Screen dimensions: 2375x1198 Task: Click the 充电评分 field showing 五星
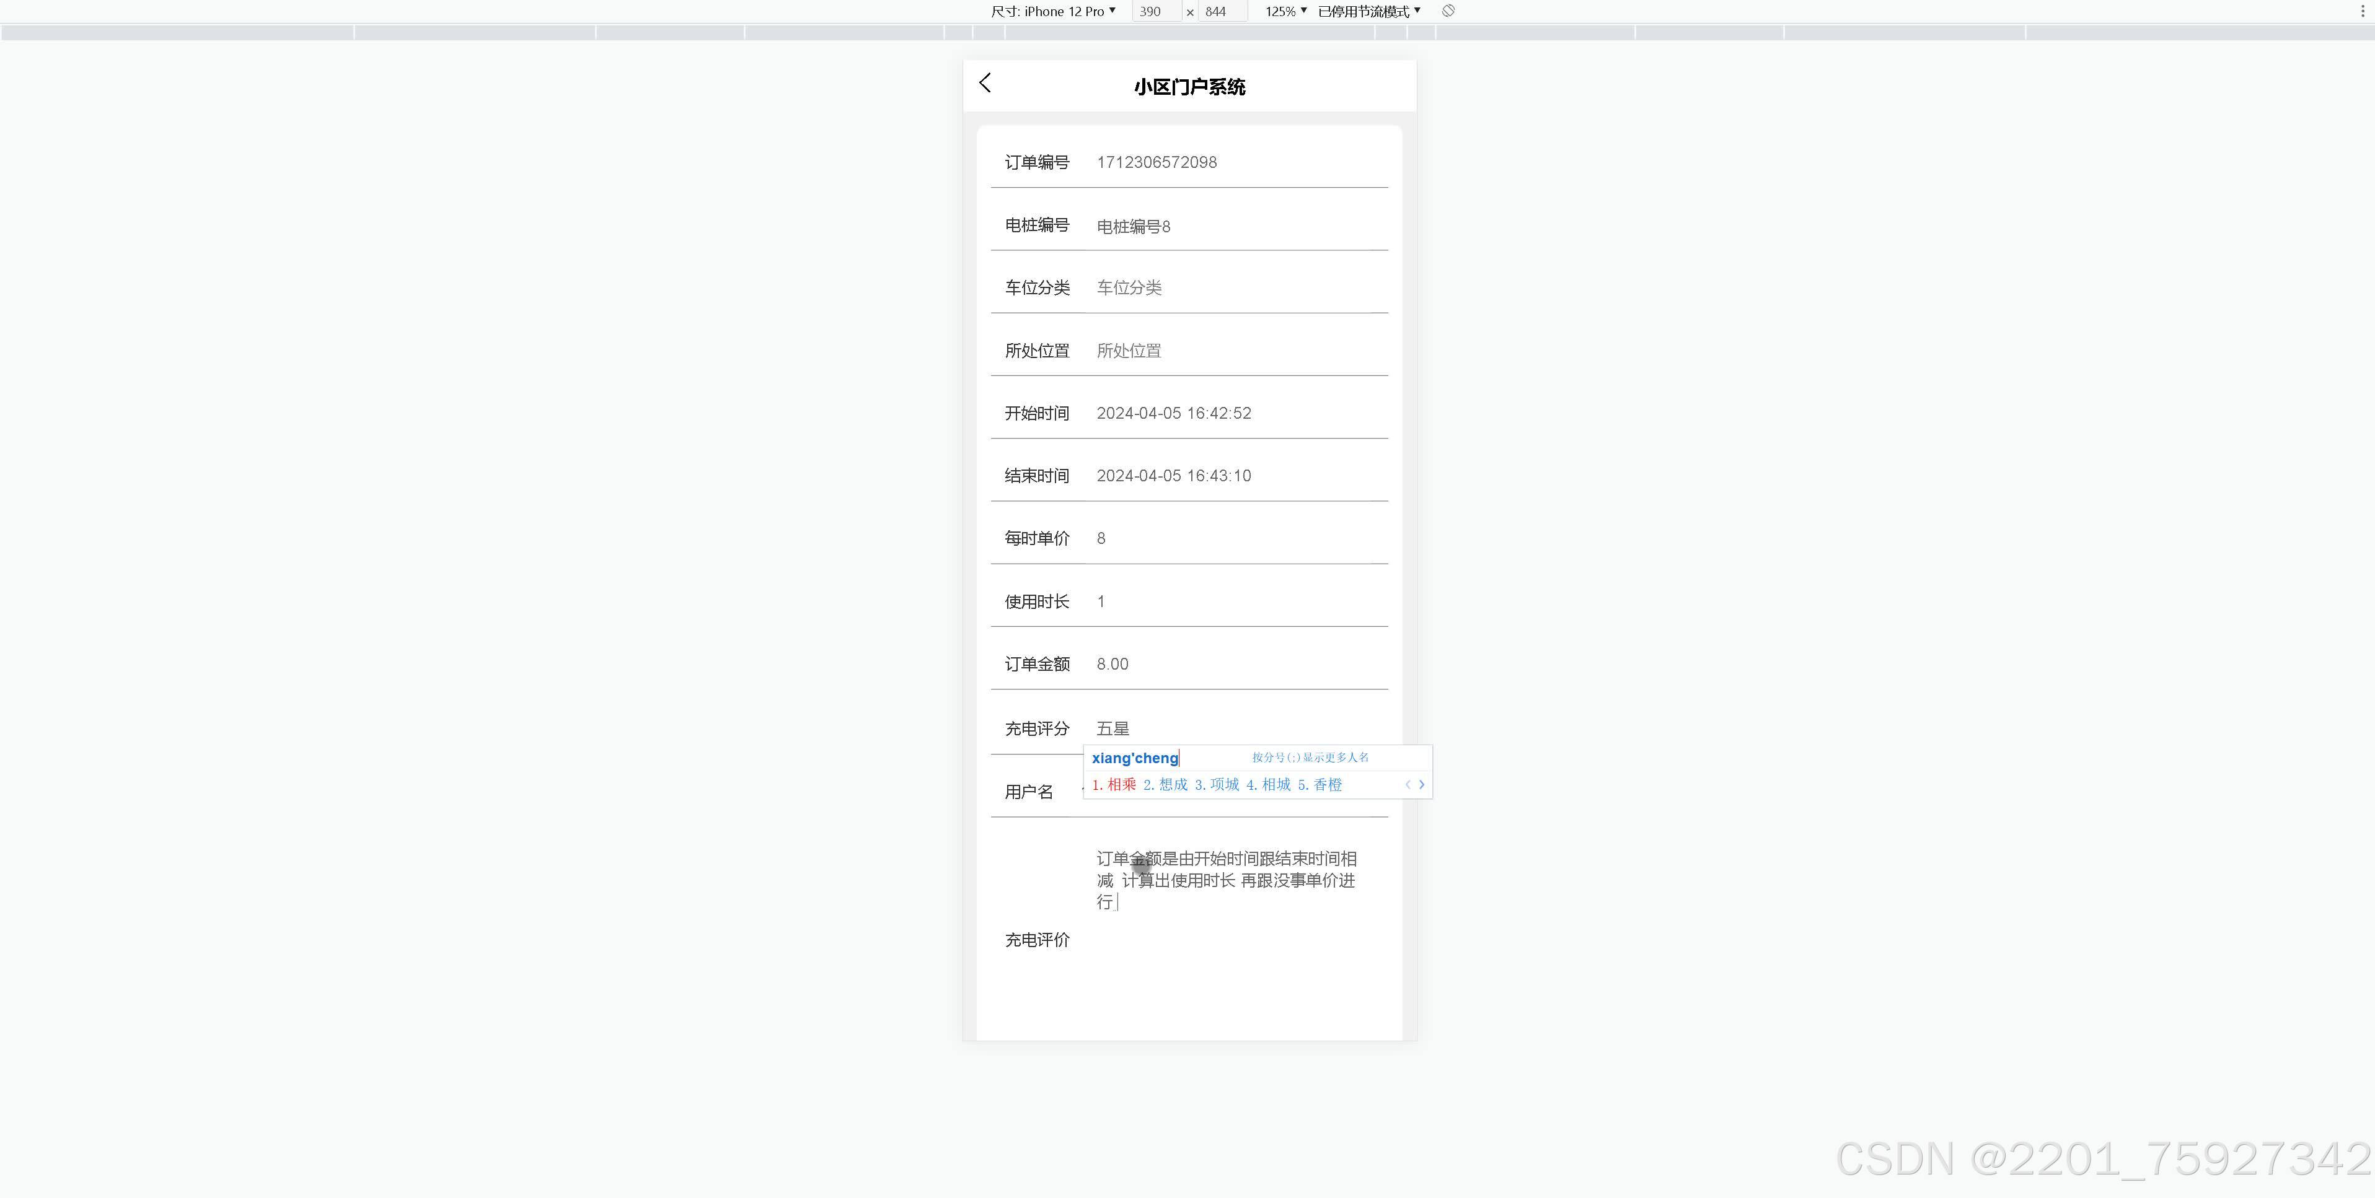click(x=1235, y=728)
